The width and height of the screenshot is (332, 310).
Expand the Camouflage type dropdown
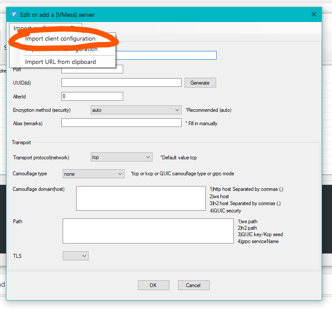pos(93,174)
